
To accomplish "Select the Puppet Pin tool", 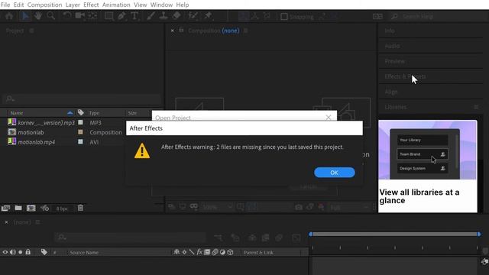I will point(208,16).
